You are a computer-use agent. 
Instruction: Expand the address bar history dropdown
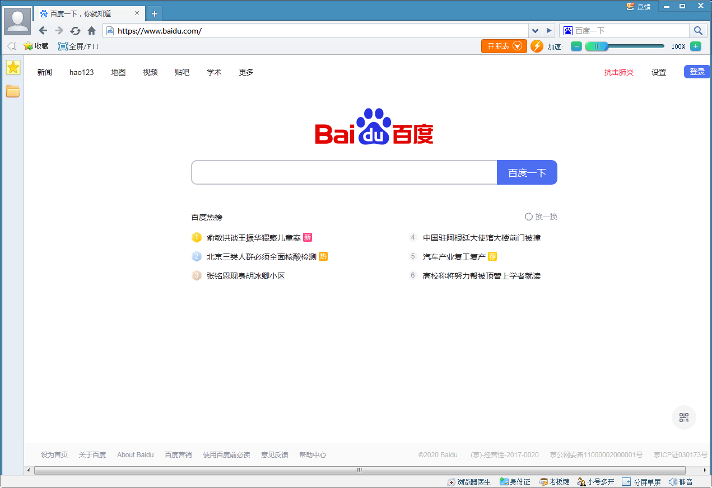pyautogui.click(x=536, y=31)
